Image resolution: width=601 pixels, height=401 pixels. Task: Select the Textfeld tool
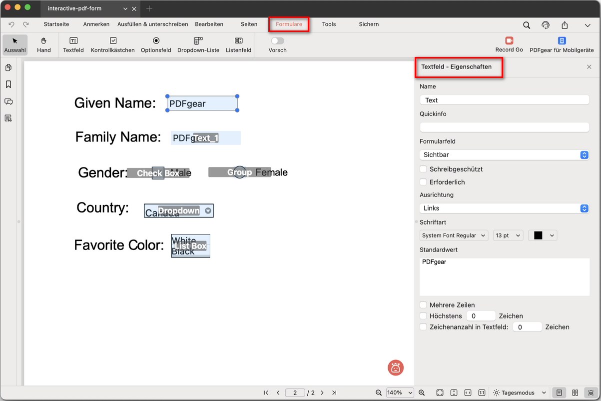73,44
